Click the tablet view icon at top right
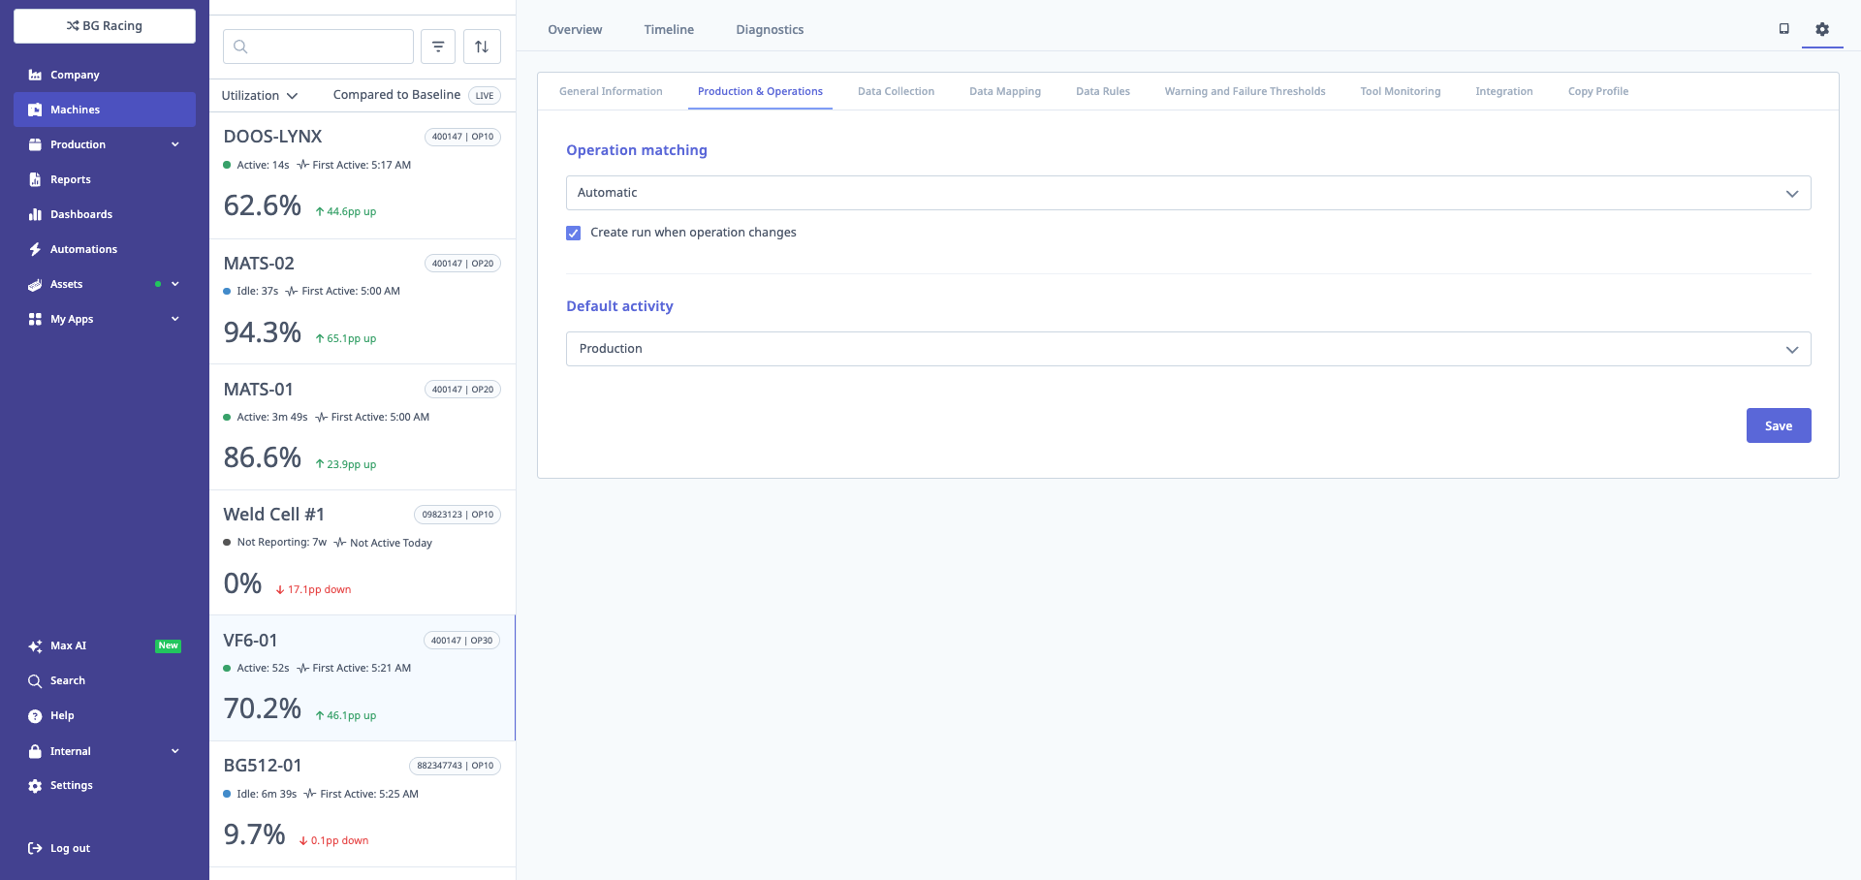1861x880 pixels. coord(1783,29)
